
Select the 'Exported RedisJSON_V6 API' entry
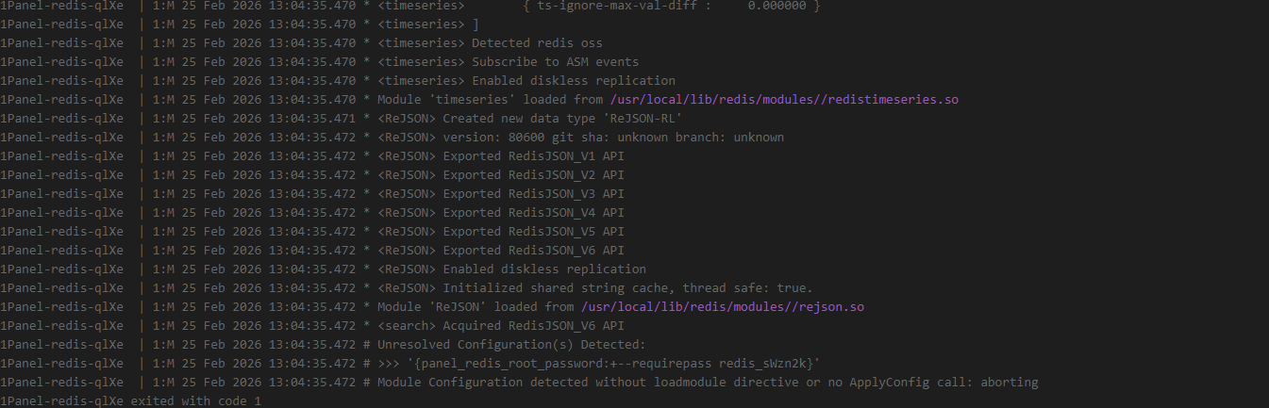533,251
